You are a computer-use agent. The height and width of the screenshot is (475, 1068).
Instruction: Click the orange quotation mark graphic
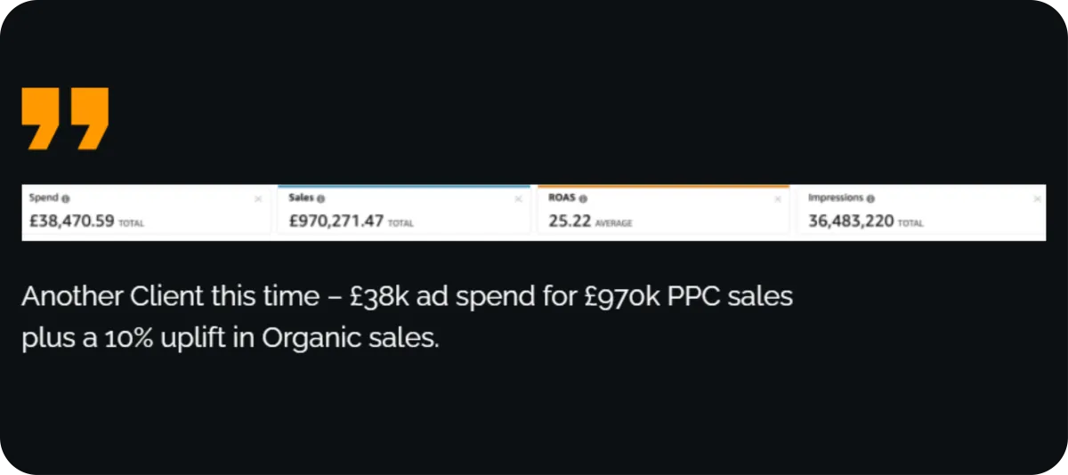point(65,118)
